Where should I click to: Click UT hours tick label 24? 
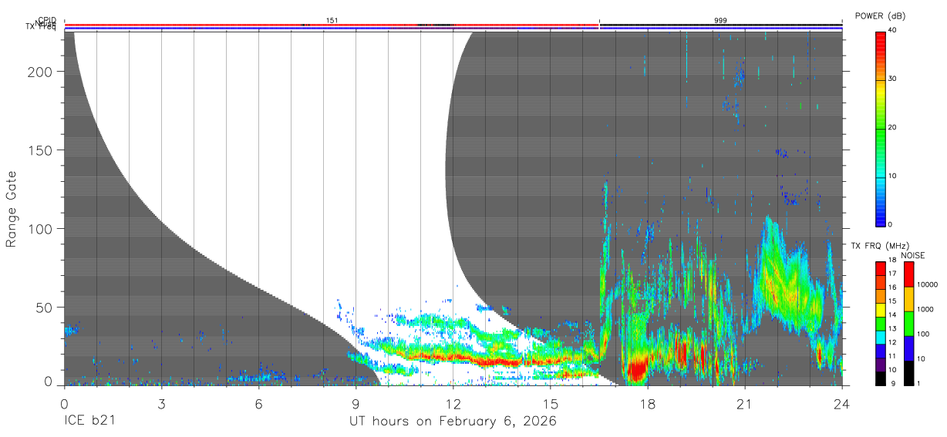click(841, 403)
